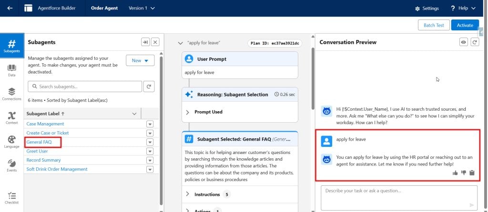Screen dimensions: 488x212
Task: Open the Greet User subagent
Action: click(37, 151)
